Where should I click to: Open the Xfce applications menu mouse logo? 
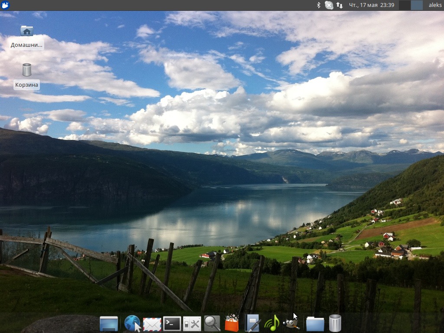pyautogui.click(x=5, y=5)
